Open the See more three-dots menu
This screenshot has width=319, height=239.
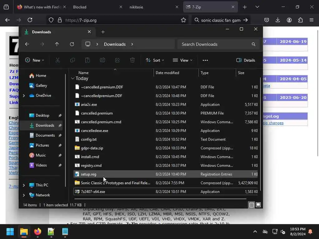tap(205, 60)
